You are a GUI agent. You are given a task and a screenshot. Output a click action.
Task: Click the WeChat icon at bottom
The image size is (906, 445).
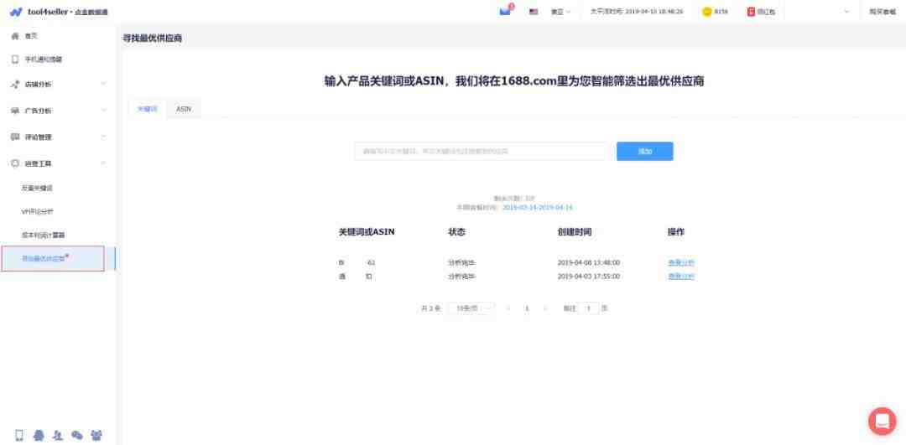(77, 435)
